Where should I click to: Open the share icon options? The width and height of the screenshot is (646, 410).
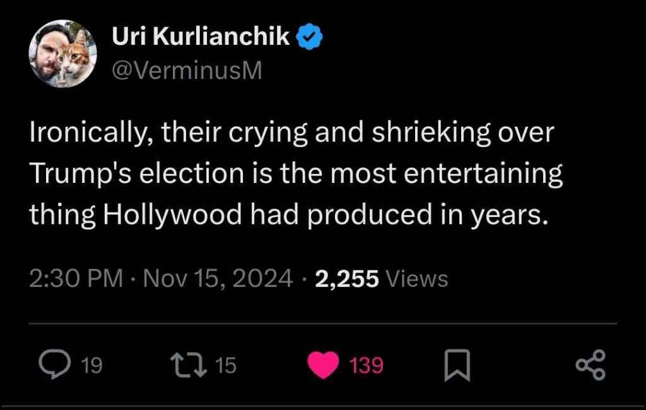(591, 365)
